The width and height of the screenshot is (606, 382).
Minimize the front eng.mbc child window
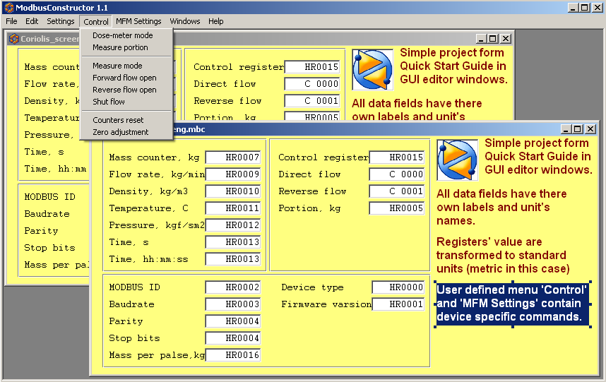point(566,129)
